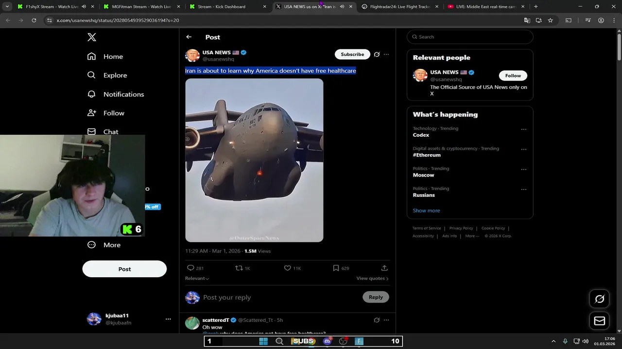The height and width of the screenshot is (349, 622).
Task: Subscribe to USA NEWS
Action: pyautogui.click(x=352, y=54)
